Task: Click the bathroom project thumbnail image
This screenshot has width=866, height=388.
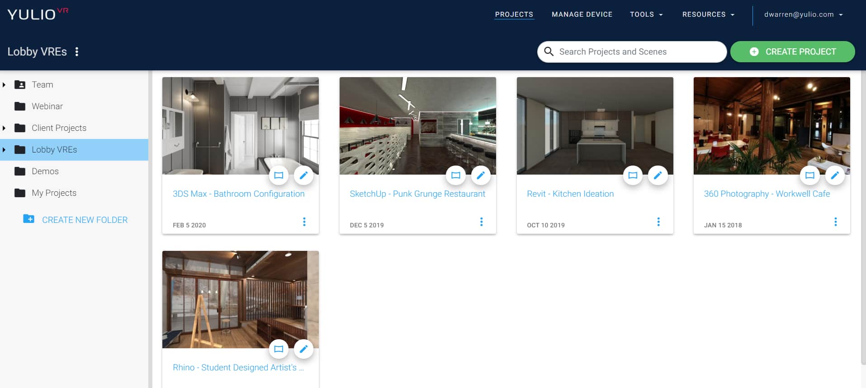Action: (241, 126)
